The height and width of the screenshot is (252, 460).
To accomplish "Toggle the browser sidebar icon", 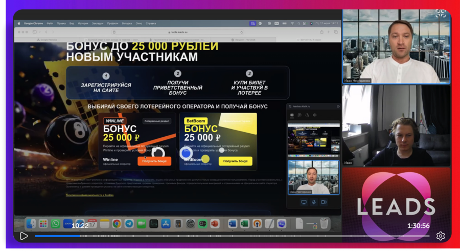I will tap(35, 32).
